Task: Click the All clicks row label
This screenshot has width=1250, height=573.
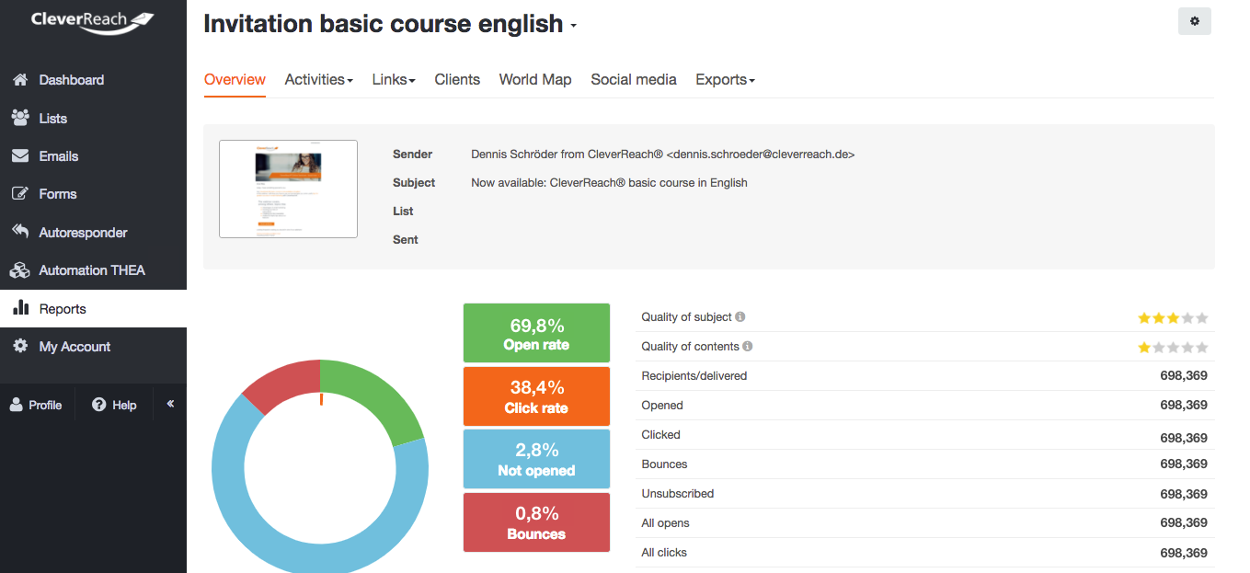Action: tap(664, 552)
